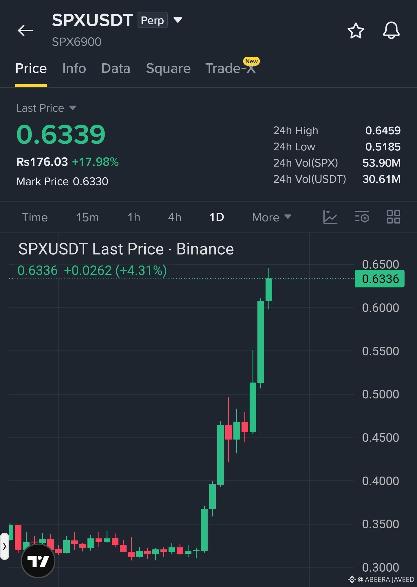Select the 1D timeframe
The width and height of the screenshot is (417, 587).
pos(217,217)
